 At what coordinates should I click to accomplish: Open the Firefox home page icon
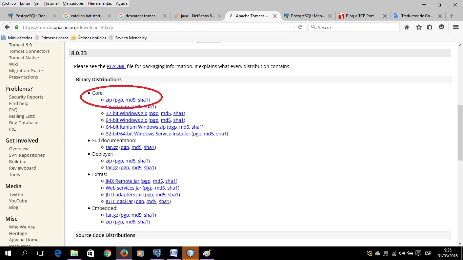[407, 27]
